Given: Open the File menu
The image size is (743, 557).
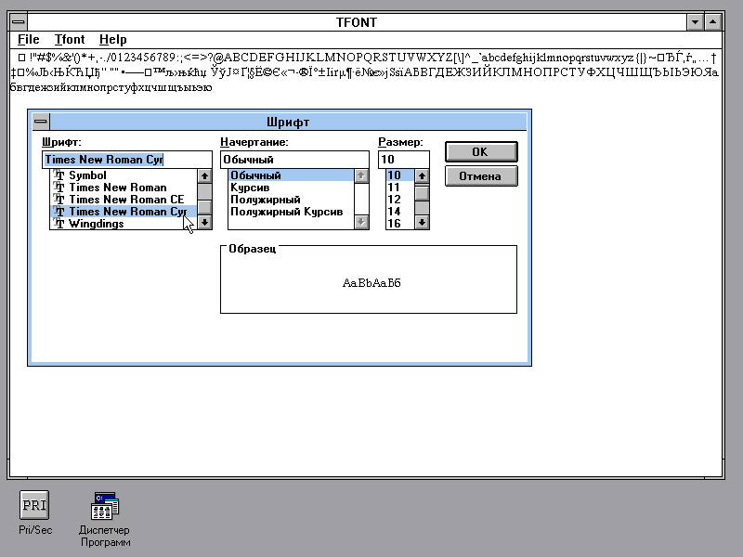Looking at the screenshot, I should coord(28,40).
